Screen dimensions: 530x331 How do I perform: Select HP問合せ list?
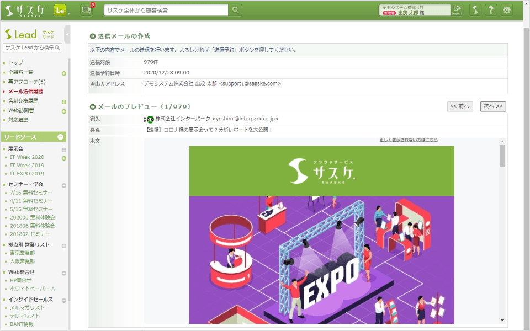coord(20,280)
